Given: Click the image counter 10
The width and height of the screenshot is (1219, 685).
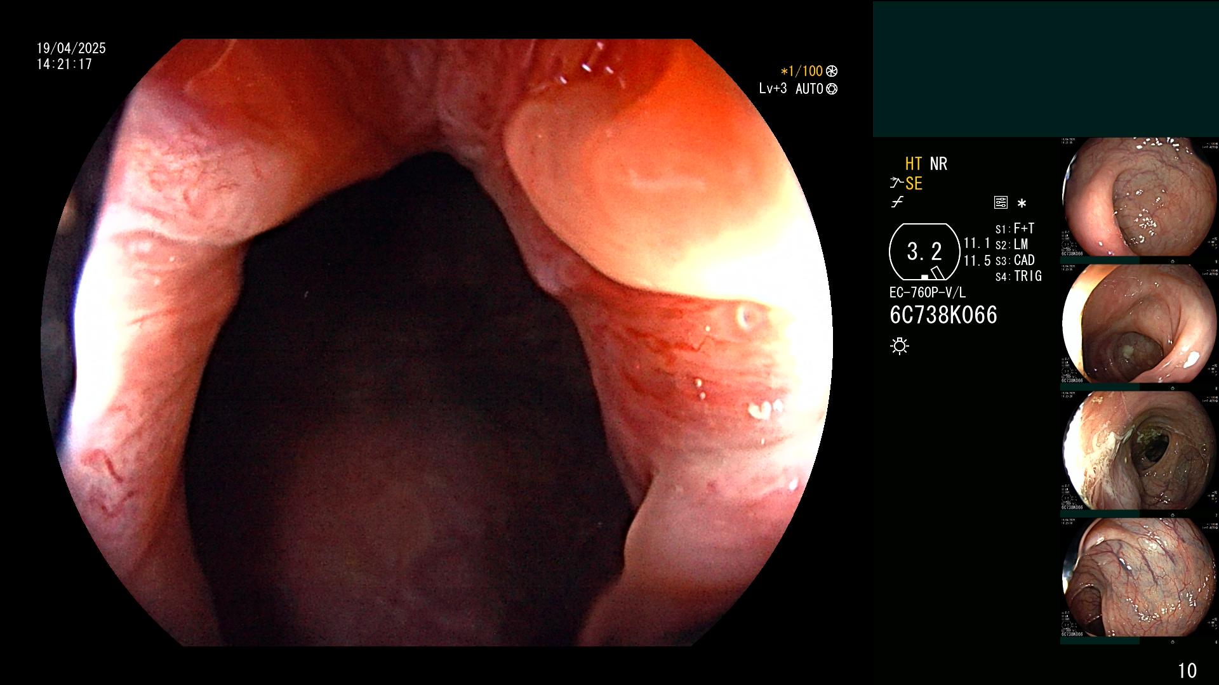Looking at the screenshot, I should [1187, 670].
